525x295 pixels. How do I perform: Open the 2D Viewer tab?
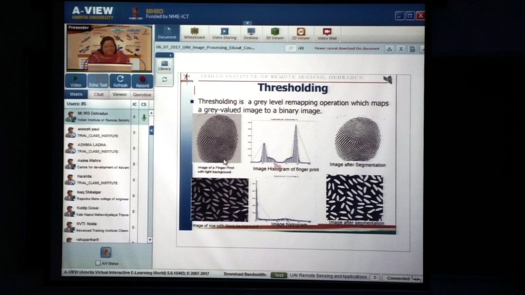click(x=300, y=33)
